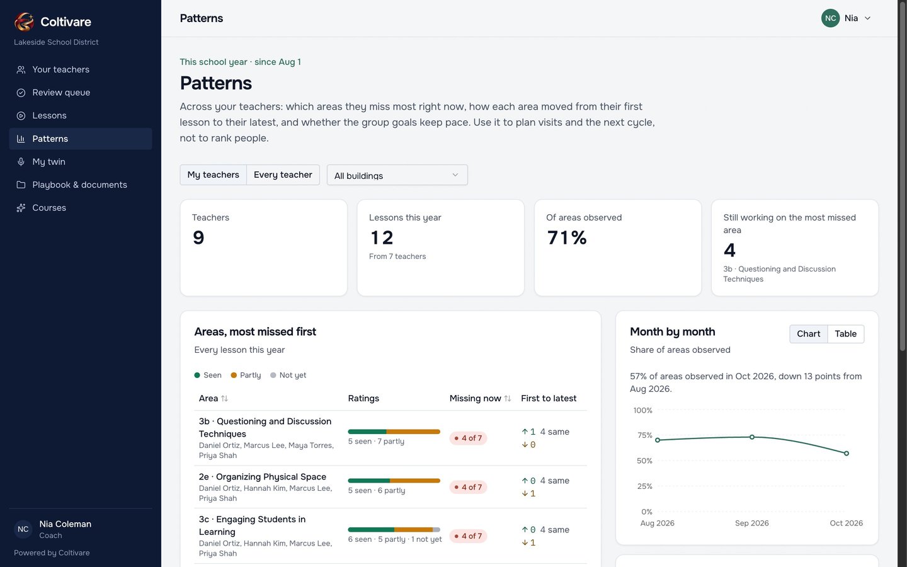Sort by Missing now arrows icon
Screen dimensions: 907x567
pos(508,399)
